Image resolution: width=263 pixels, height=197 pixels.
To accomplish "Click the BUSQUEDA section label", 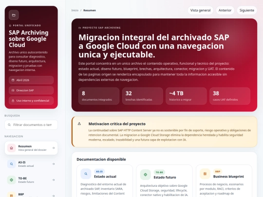I will pos(12,116).
